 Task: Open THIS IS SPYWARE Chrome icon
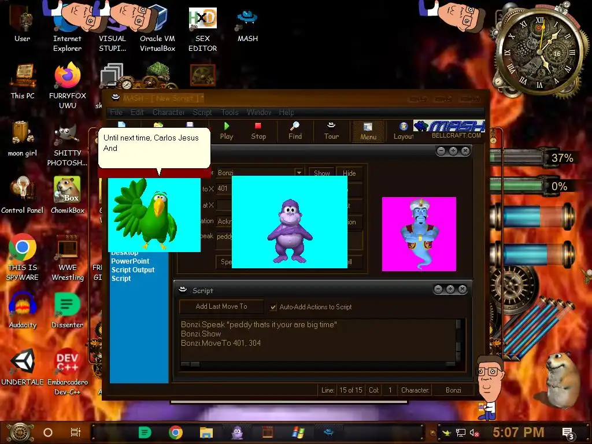pos(23,257)
